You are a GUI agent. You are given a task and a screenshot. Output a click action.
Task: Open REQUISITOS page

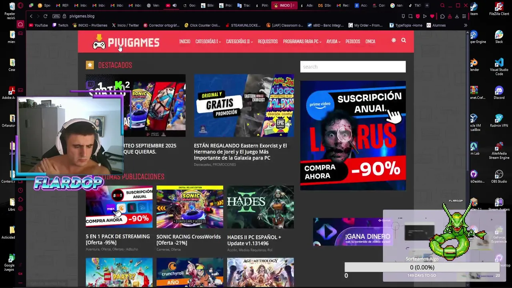point(268,42)
